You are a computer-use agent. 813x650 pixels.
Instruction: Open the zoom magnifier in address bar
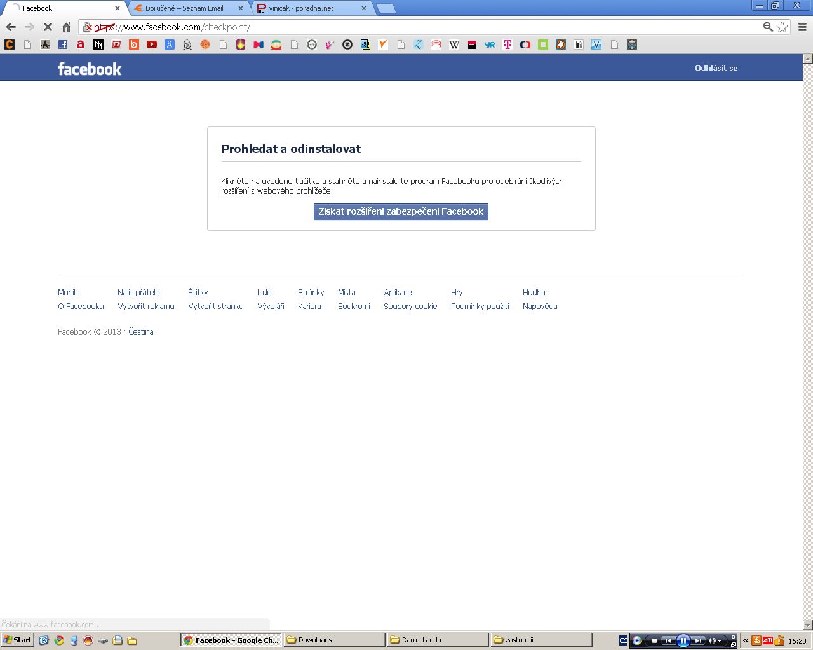(x=768, y=27)
